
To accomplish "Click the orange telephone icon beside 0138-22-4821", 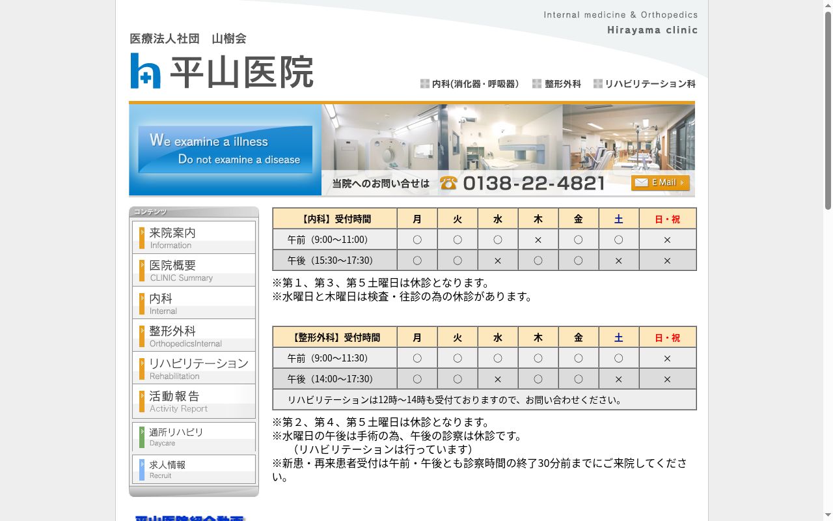I will click(x=448, y=183).
